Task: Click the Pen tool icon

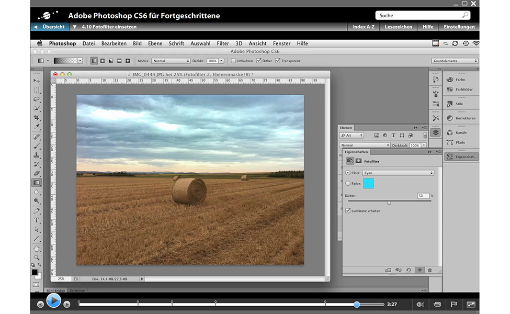Action: point(37,211)
